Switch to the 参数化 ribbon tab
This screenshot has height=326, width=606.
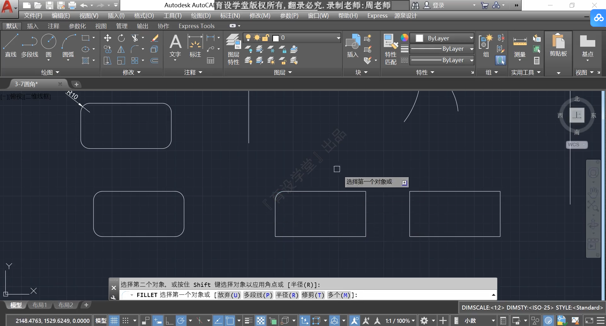tap(77, 26)
